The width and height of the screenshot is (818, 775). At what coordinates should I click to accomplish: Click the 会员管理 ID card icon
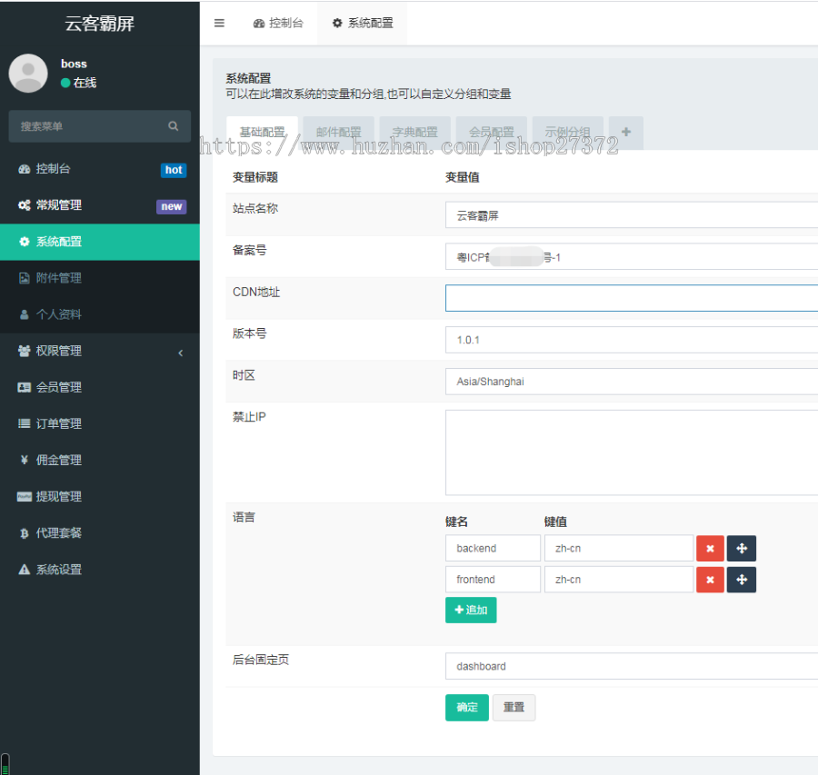24,387
